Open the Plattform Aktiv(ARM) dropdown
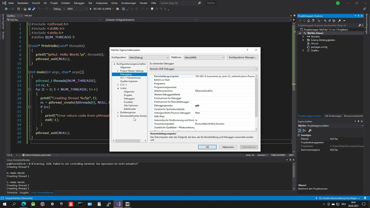The width and height of the screenshot is (370, 208). tap(204, 57)
